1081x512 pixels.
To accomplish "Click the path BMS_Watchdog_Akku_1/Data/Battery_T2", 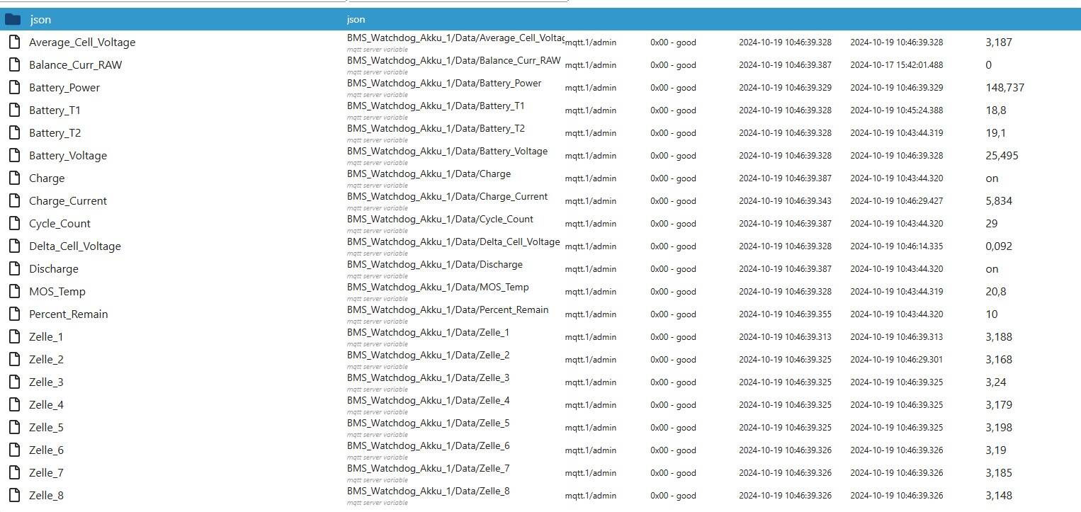I will point(436,129).
